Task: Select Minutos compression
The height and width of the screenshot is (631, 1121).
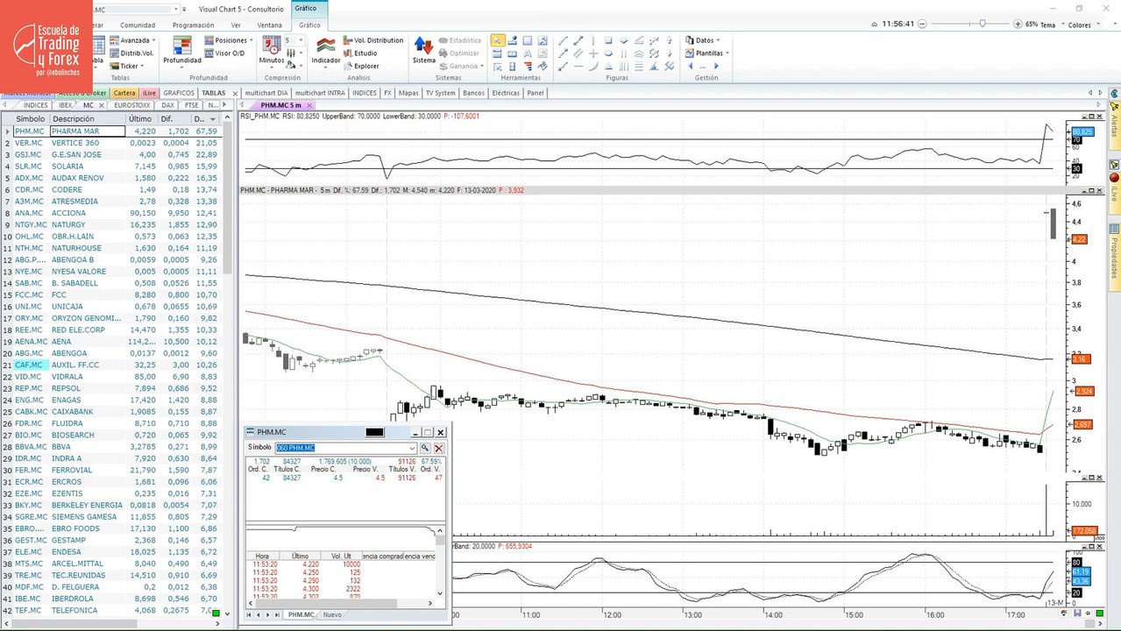Action: (x=272, y=53)
